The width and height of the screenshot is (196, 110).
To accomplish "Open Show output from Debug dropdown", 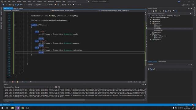I will coord(30,87).
